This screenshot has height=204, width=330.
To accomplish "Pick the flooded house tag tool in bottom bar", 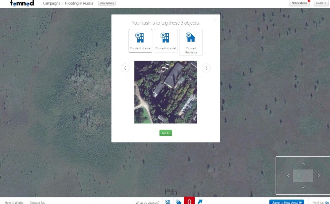I will tap(178, 202).
